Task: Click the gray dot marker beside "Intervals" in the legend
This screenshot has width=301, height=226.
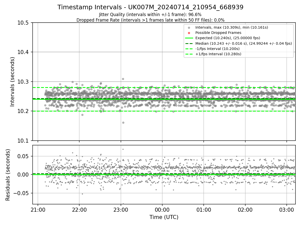Action: click(x=189, y=28)
